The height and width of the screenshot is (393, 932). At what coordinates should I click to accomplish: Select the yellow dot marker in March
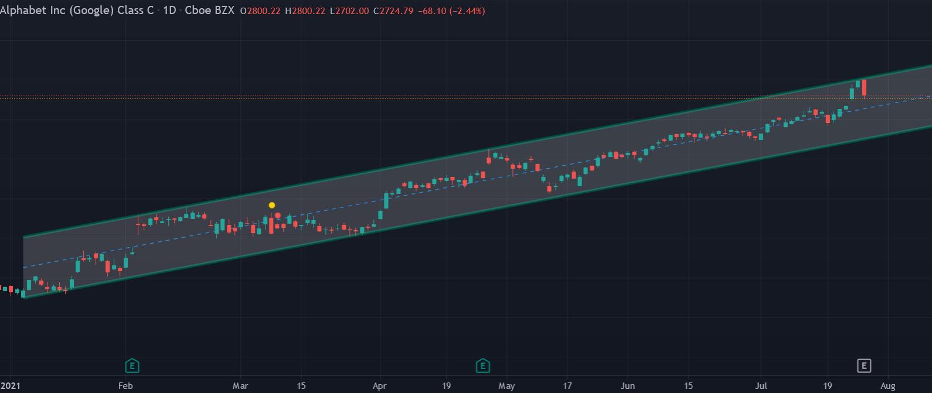(x=272, y=205)
